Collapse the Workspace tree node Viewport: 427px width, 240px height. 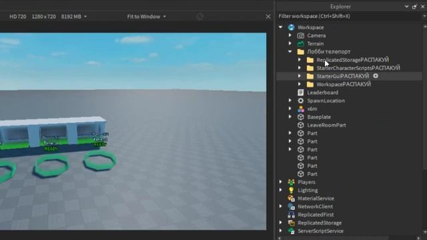tap(280, 27)
